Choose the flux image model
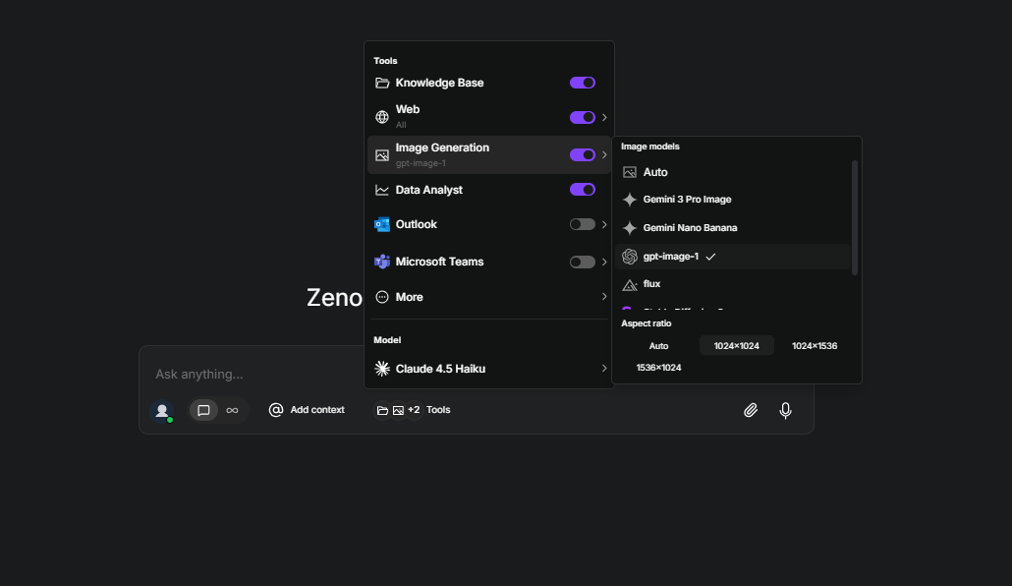 point(733,284)
